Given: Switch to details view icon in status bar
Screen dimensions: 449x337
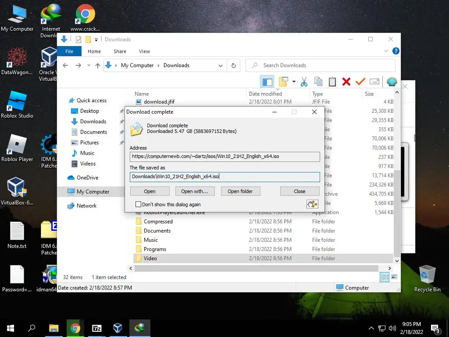Looking at the screenshot, I should [x=385, y=277].
